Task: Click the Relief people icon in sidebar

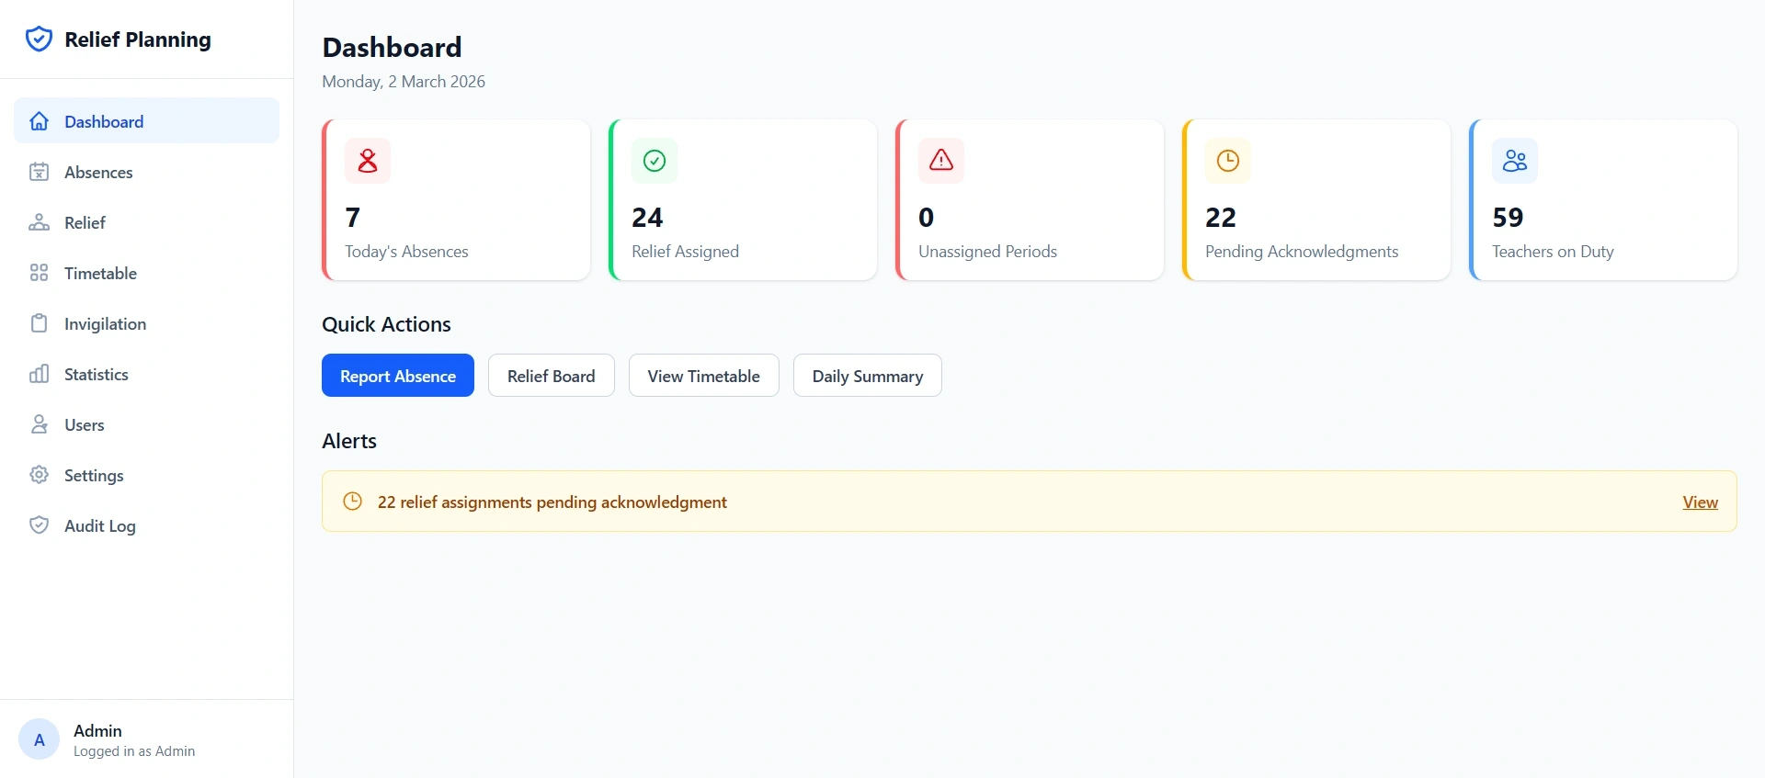Action: (x=39, y=222)
